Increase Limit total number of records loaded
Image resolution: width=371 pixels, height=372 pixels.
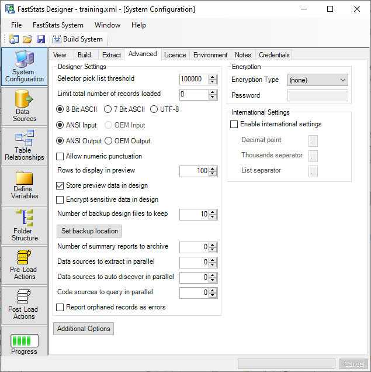[213, 92]
